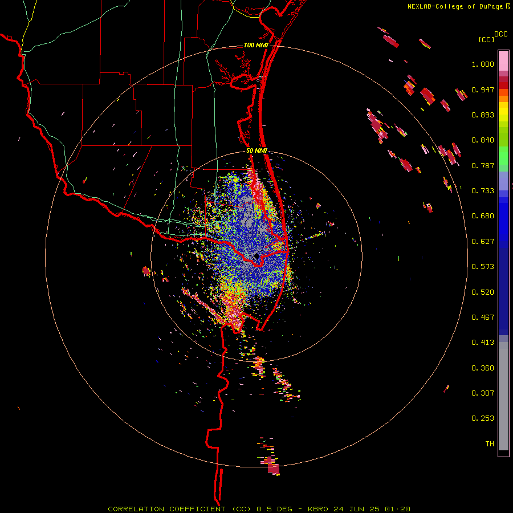Click the 0.947 scale value
Screen dimensions: 513x513
click(x=483, y=89)
